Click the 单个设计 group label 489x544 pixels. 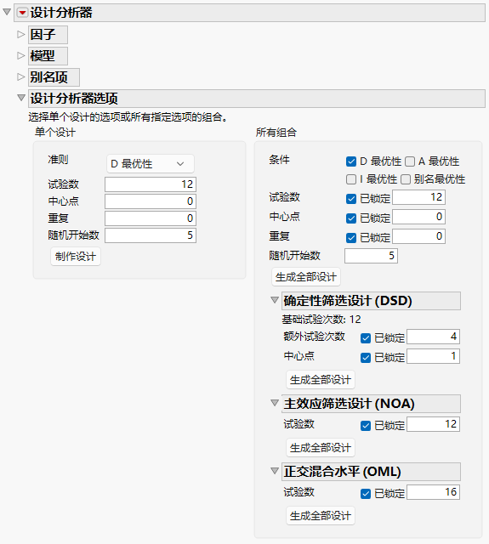[x=55, y=133]
